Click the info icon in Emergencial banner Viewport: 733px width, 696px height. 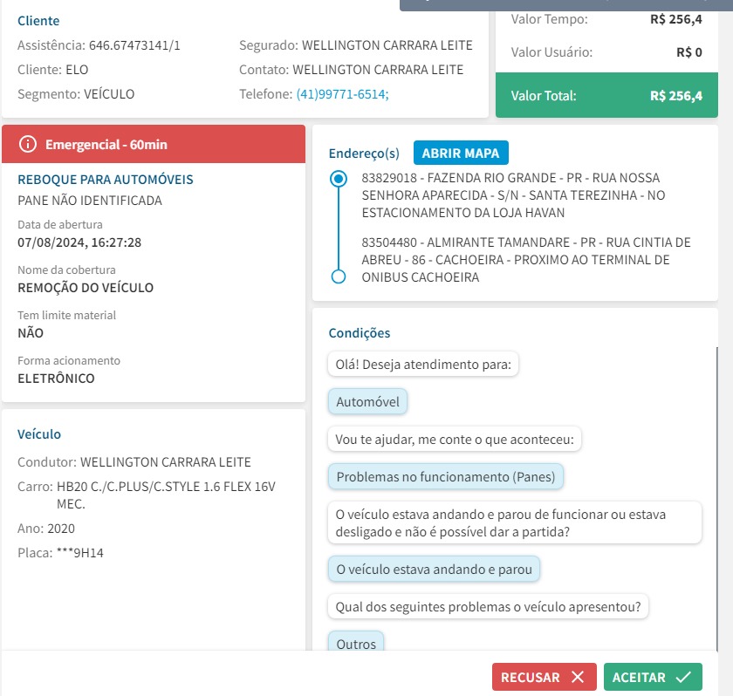[28, 144]
